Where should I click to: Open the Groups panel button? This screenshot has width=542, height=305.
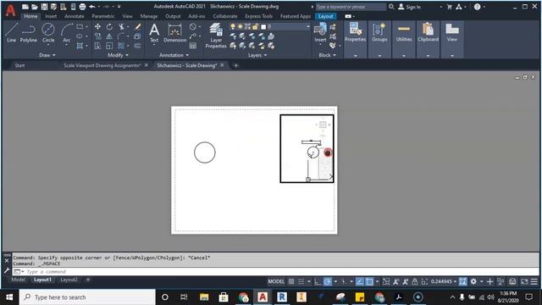click(379, 33)
